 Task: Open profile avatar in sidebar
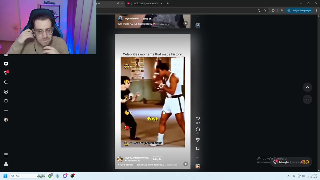click(6, 120)
